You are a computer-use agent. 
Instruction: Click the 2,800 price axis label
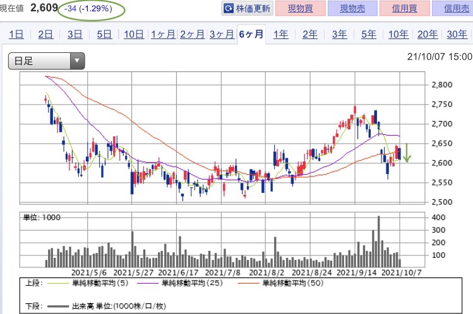(442, 85)
